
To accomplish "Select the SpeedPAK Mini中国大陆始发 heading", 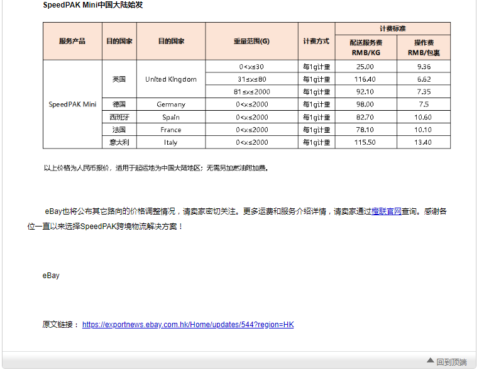I will tap(93, 5).
